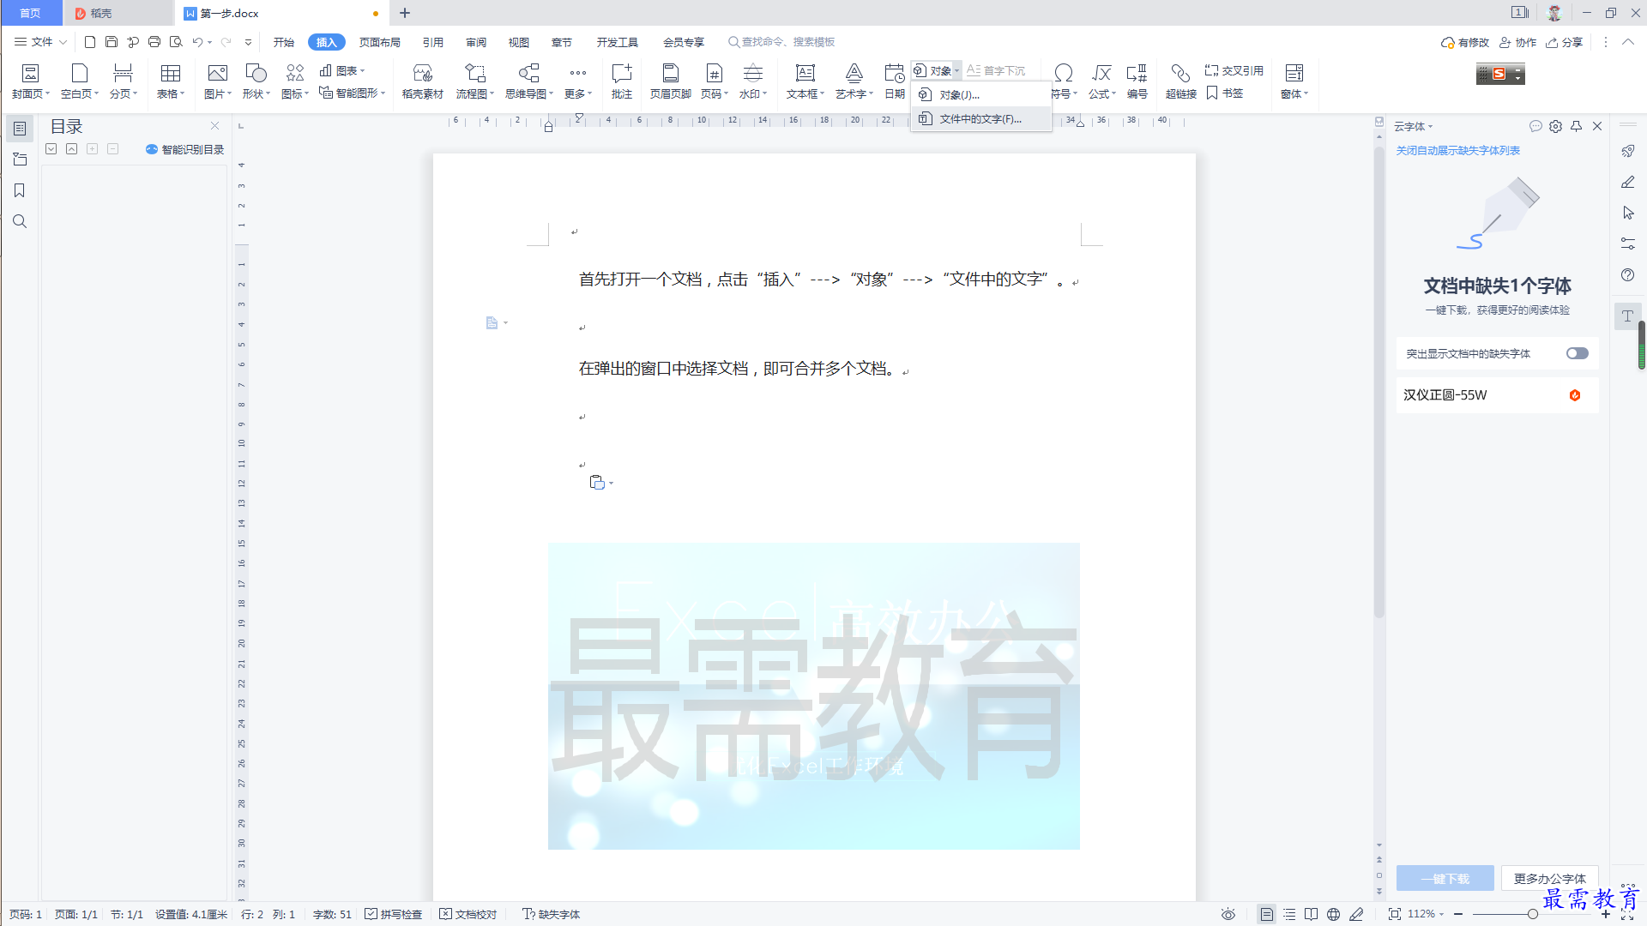Click the save icon in quick access toolbar
Screen dimensions: 1647x926
[x=112, y=41]
